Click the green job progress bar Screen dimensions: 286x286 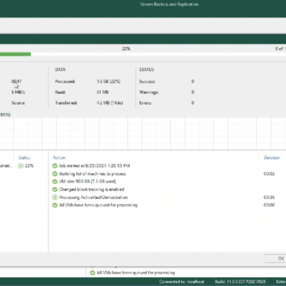click(x=15, y=54)
